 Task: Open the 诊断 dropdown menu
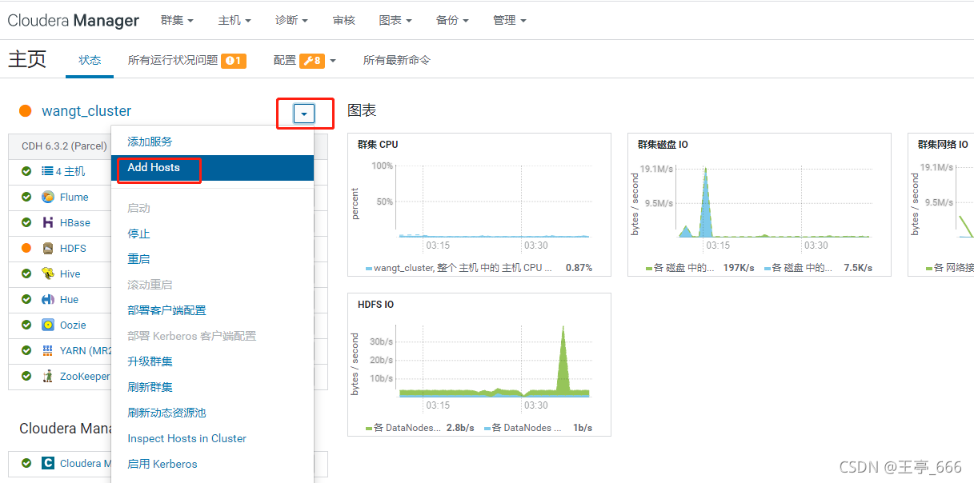pyautogui.click(x=291, y=20)
